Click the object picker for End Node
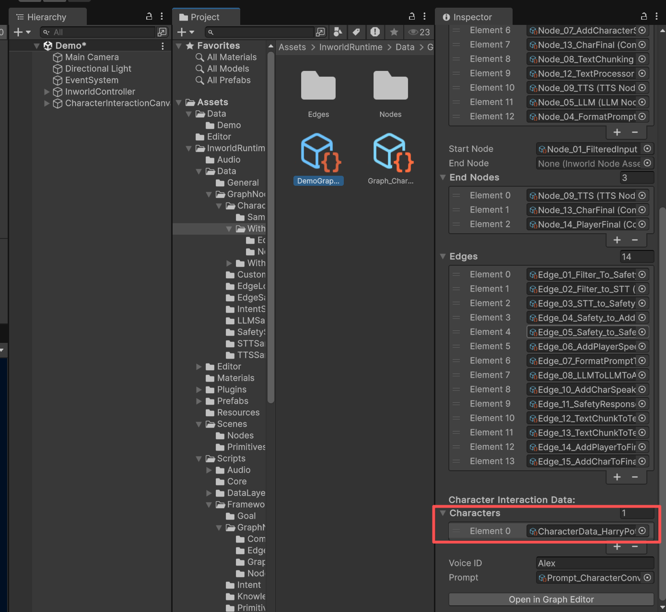Image resolution: width=666 pixels, height=612 pixels. click(647, 163)
